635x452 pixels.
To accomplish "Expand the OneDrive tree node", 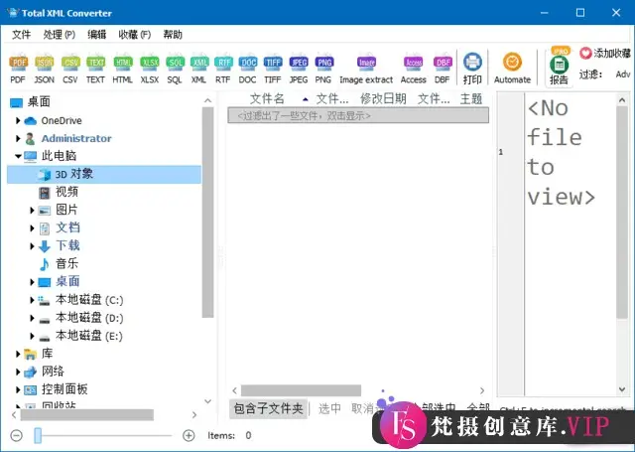I will coord(18,120).
